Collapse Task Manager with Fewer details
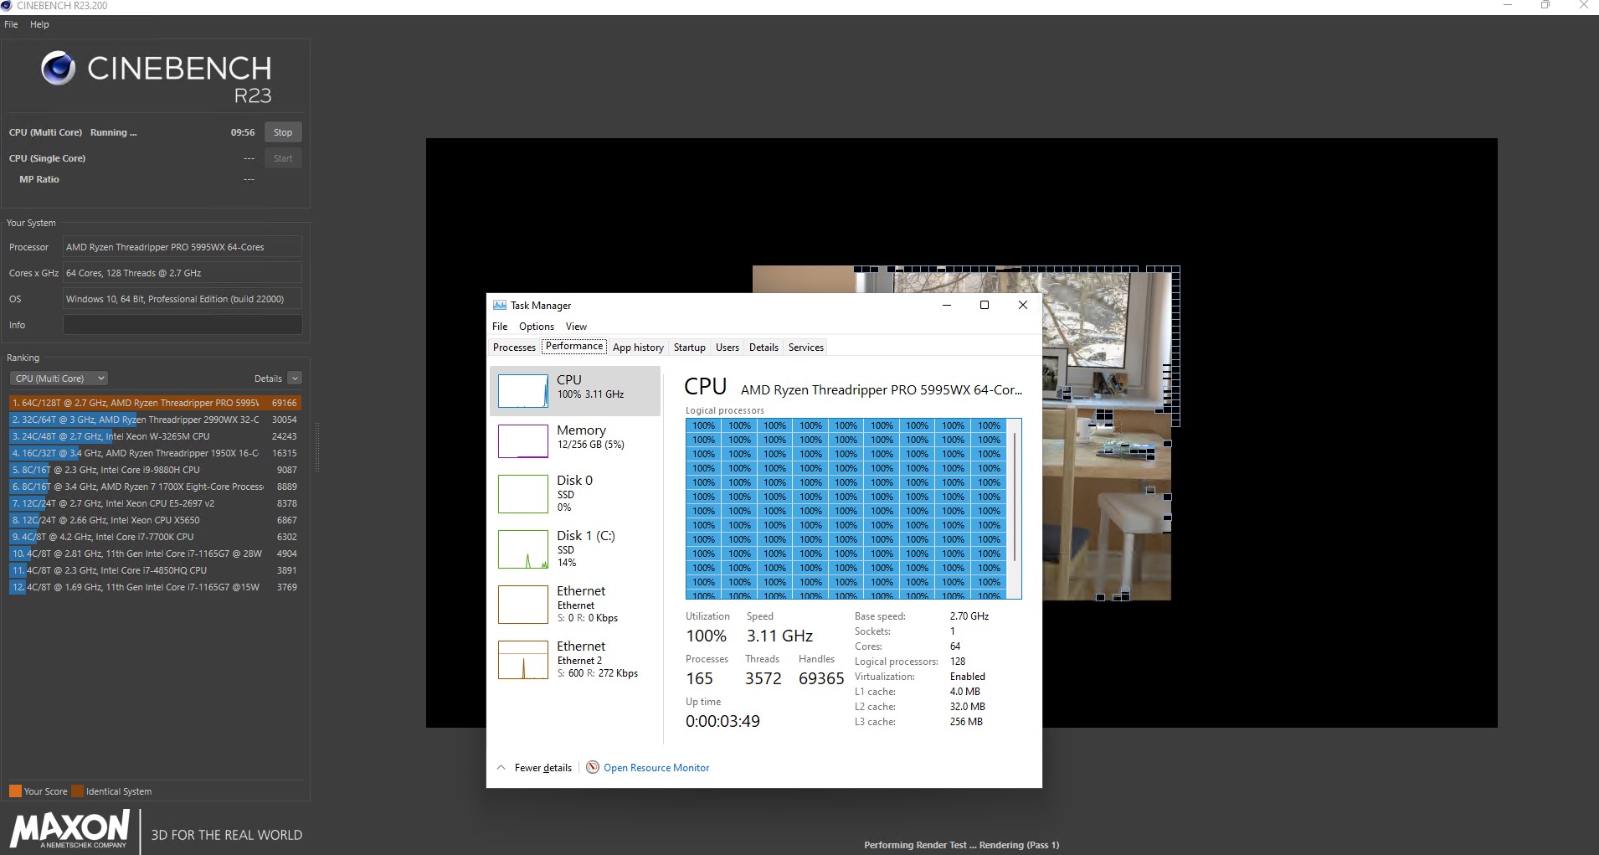 pos(534,768)
